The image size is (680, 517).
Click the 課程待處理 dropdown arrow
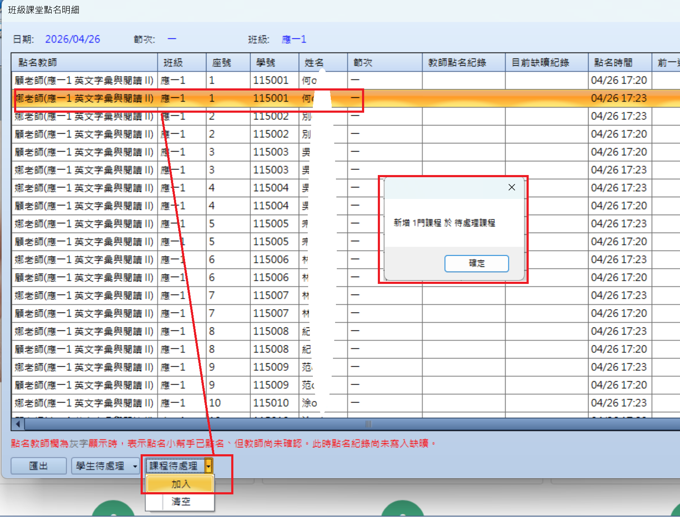click(x=209, y=466)
